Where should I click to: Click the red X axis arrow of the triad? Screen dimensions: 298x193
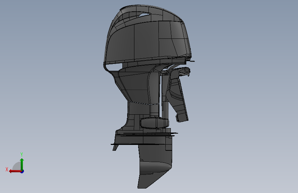pyautogui.click(x=15, y=171)
